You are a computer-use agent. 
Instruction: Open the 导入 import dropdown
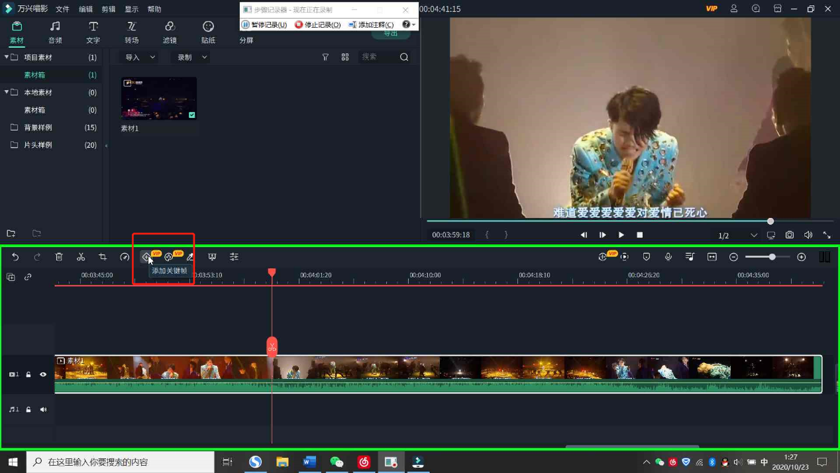[140, 58]
